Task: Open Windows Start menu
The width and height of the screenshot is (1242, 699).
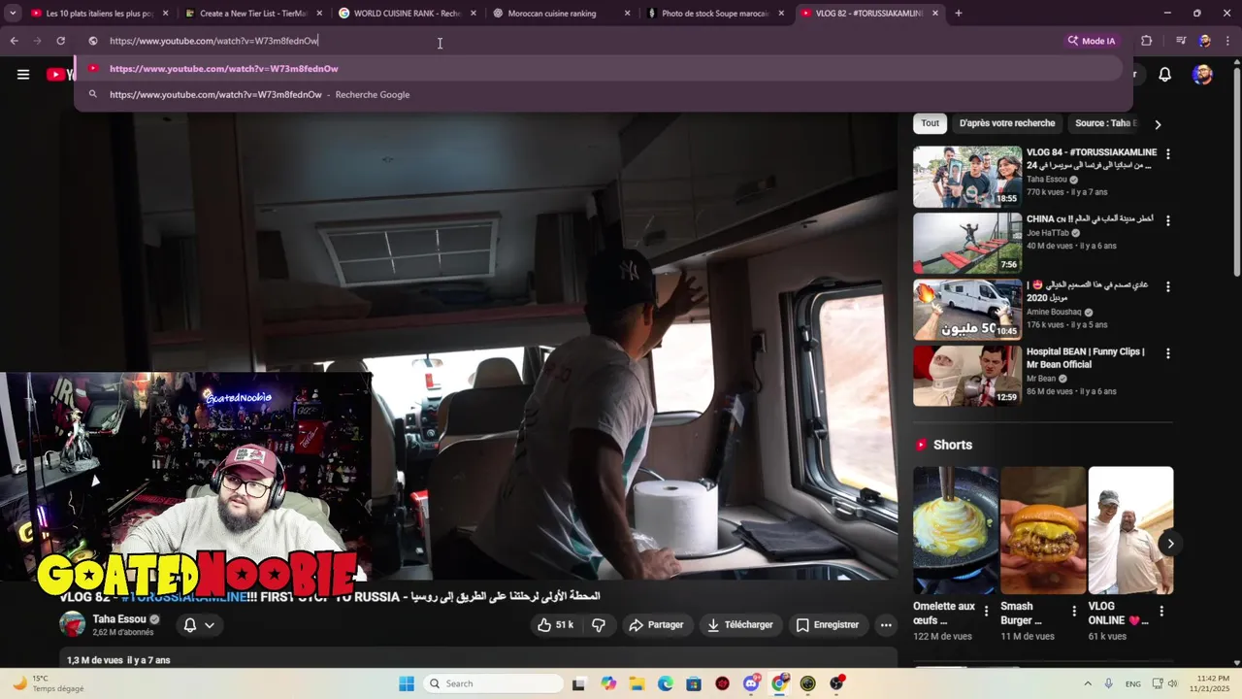Action: (407, 683)
